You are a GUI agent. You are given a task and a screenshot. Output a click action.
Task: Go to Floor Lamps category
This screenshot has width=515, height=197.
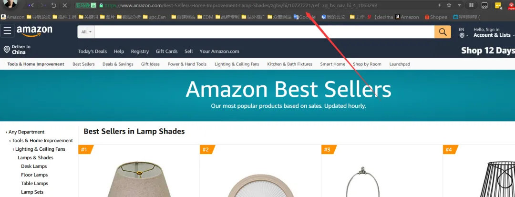click(34, 175)
